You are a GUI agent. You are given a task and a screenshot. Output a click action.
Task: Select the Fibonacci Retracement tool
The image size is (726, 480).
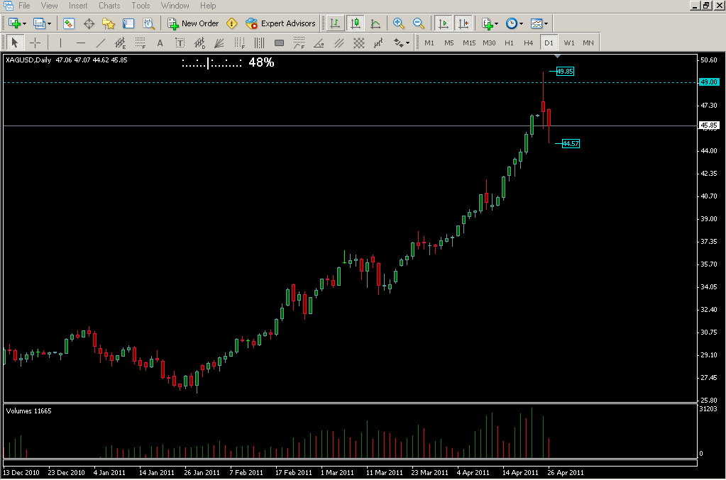(141, 43)
